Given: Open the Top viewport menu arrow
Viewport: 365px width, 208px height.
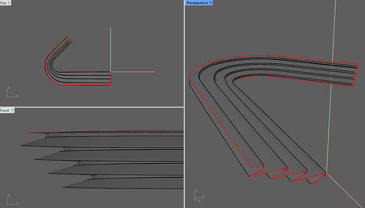Looking at the screenshot, I should (x=10, y=3).
